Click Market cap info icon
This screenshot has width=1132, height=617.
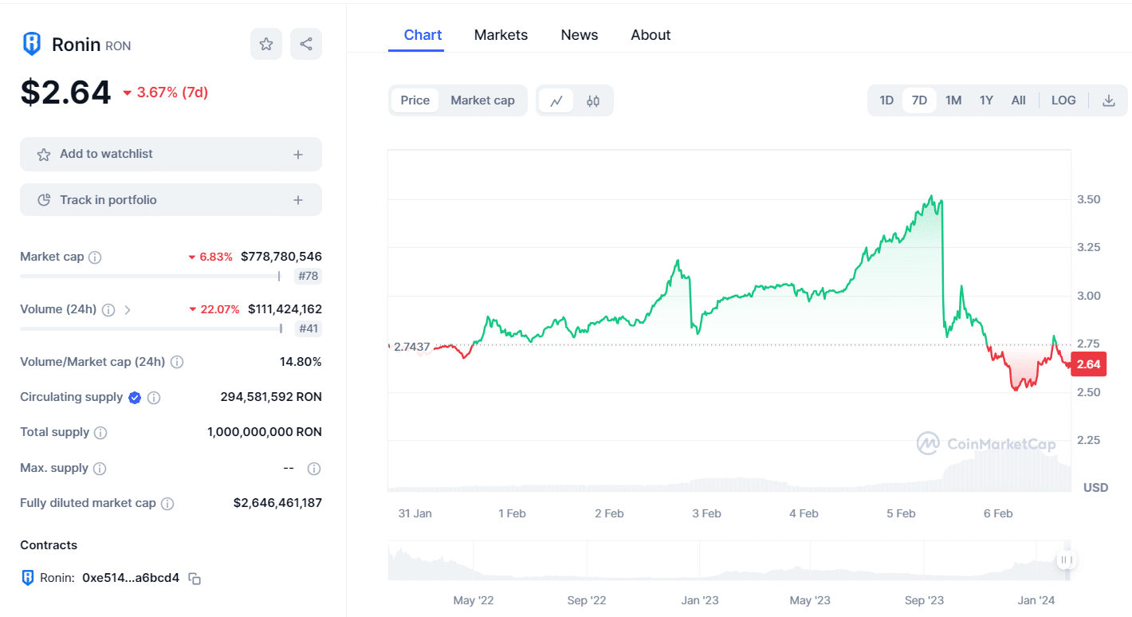point(95,257)
